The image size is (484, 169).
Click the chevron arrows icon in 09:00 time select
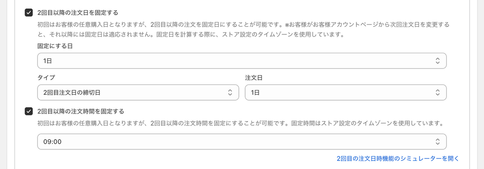pos(437,142)
